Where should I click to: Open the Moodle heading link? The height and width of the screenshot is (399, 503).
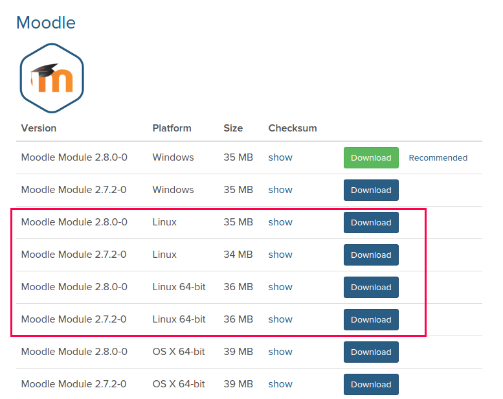tap(46, 23)
